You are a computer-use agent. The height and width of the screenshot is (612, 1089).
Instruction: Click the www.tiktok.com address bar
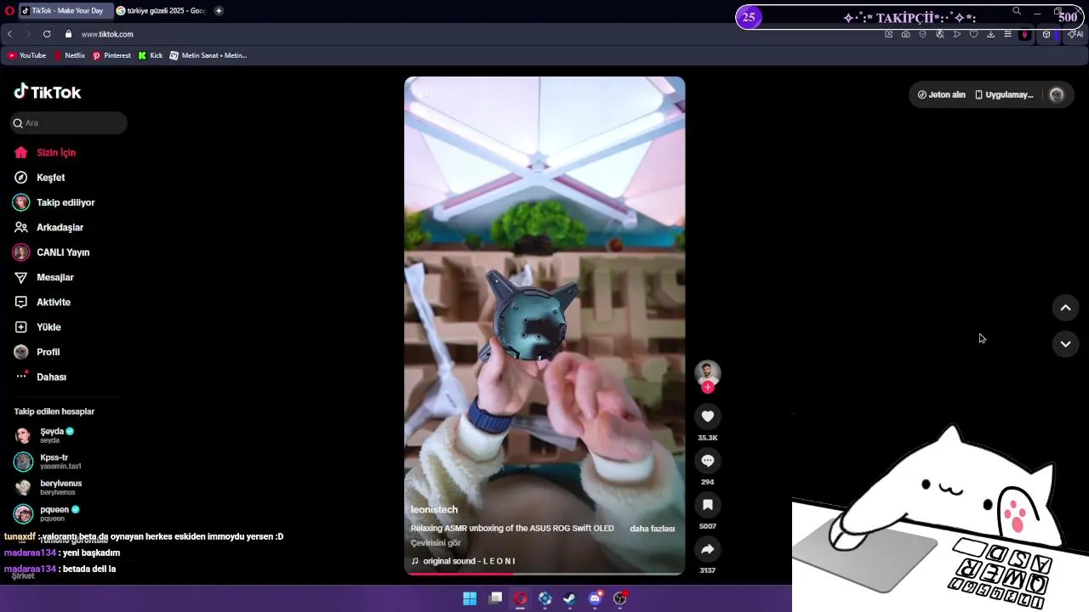(107, 34)
